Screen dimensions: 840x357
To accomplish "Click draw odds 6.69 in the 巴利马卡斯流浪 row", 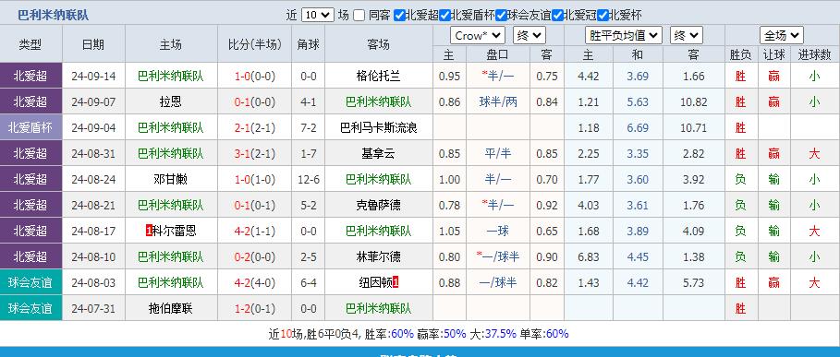I will point(638,127).
